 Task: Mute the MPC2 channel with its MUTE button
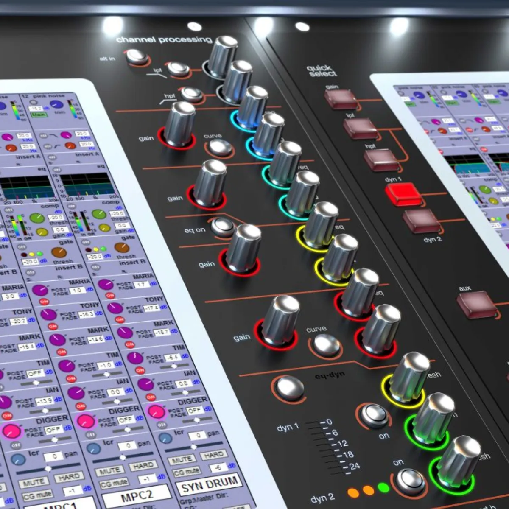(x=109, y=470)
